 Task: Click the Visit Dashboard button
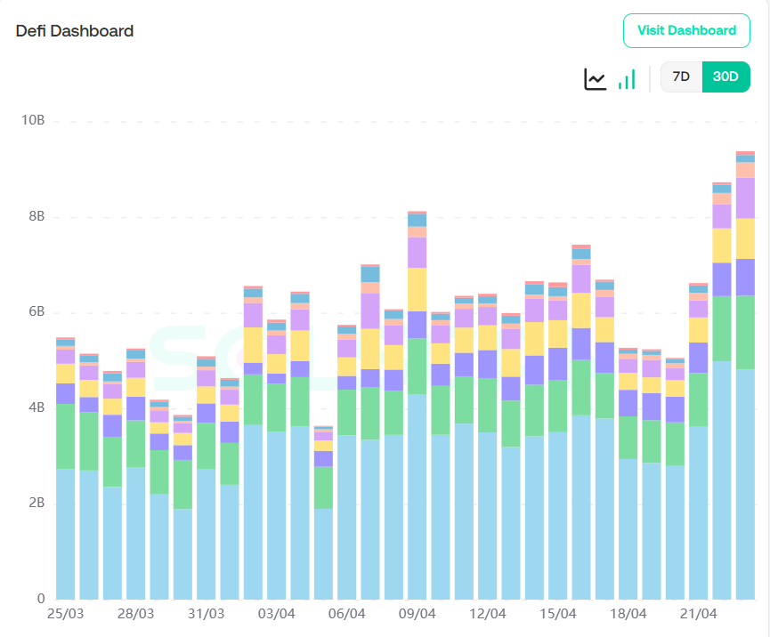point(686,30)
